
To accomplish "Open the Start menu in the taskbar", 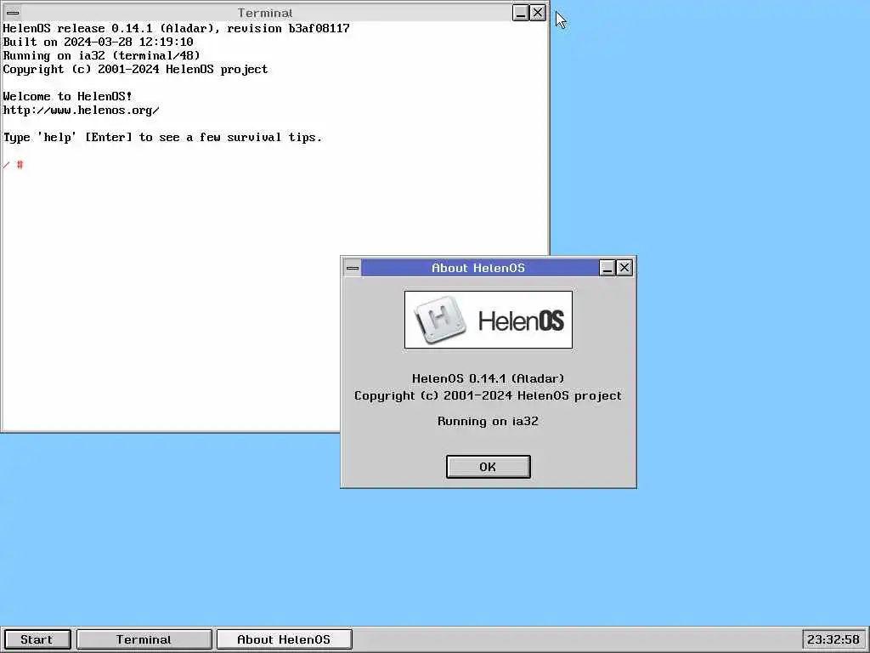I will (37, 639).
